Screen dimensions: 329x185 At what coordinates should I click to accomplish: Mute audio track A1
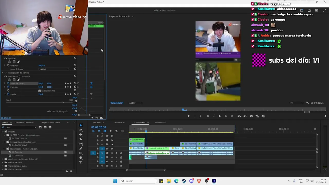tap(112, 153)
